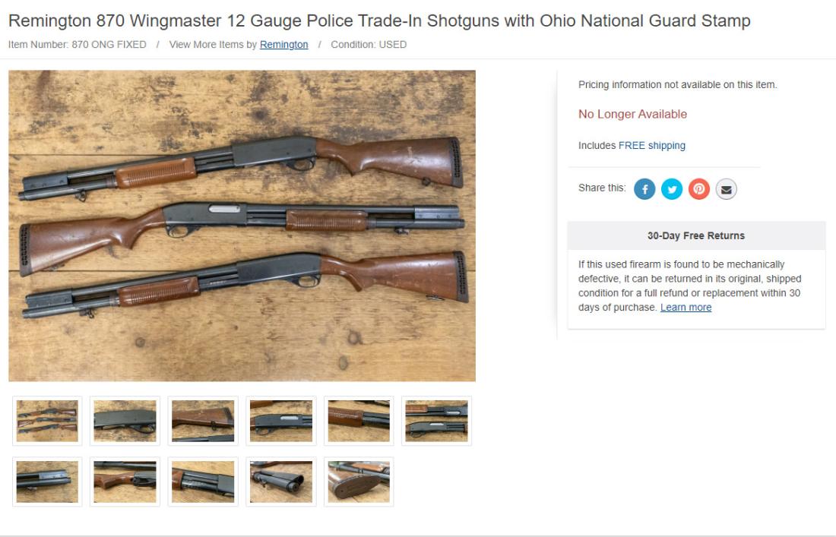Select fifth thumbnail showing ribbed forend

tap(358, 421)
